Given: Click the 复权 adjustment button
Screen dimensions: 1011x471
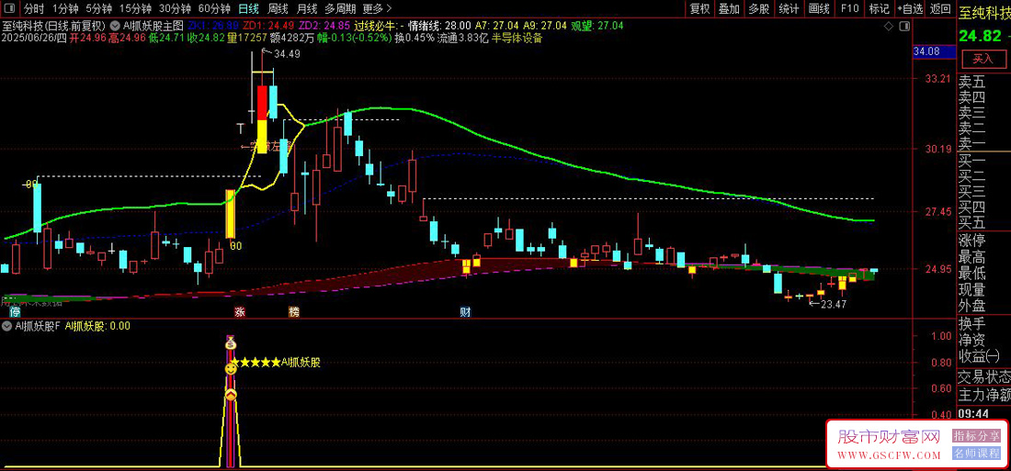Looking at the screenshot, I should 700,9.
